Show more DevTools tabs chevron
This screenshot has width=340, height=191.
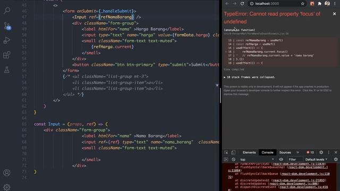(297, 152)
